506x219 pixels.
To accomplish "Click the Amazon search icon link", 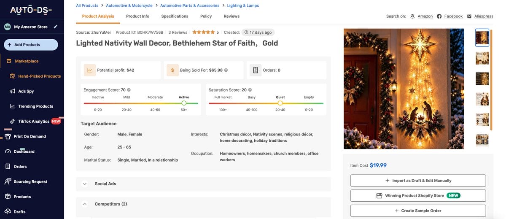I will [x=412, y=16].
